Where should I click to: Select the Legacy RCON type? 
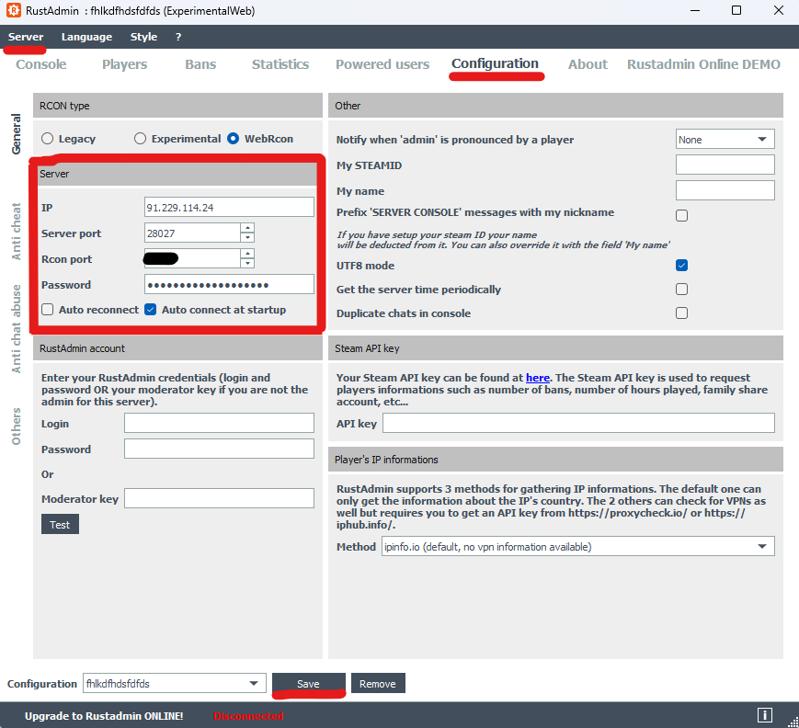coord(48,139)
